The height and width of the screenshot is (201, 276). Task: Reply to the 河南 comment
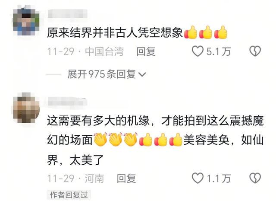[126, 178]
